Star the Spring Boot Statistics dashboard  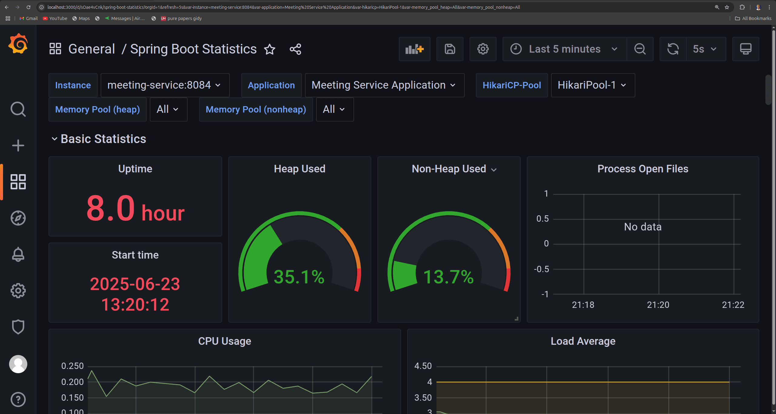pos(269,49)
